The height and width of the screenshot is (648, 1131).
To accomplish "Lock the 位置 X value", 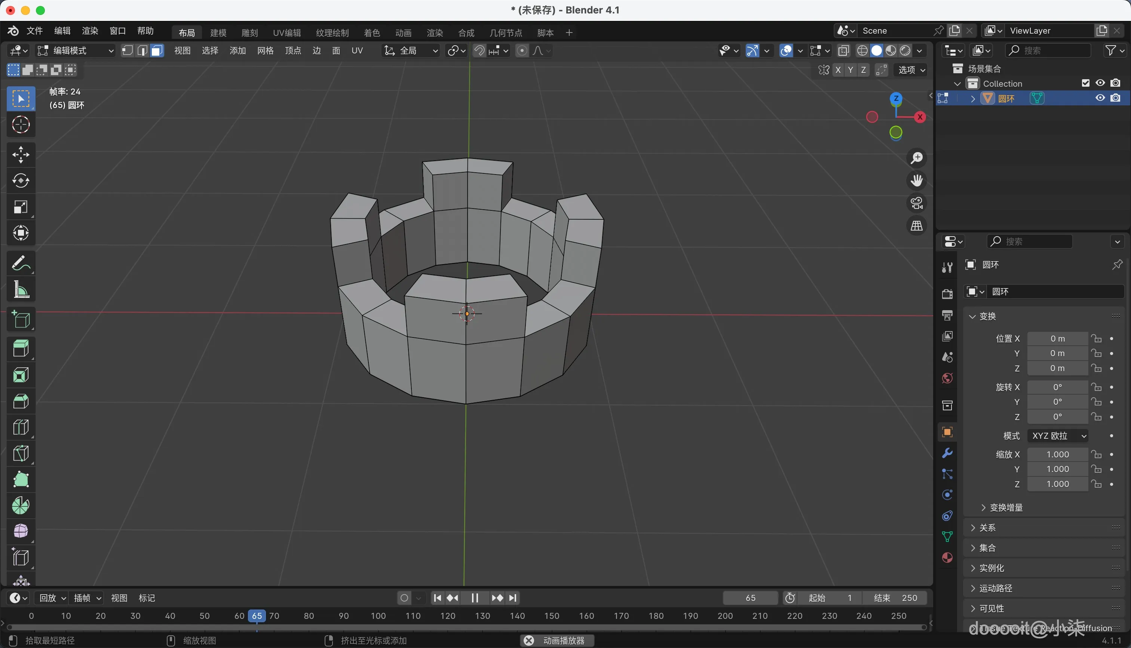I will [1097, 339].
